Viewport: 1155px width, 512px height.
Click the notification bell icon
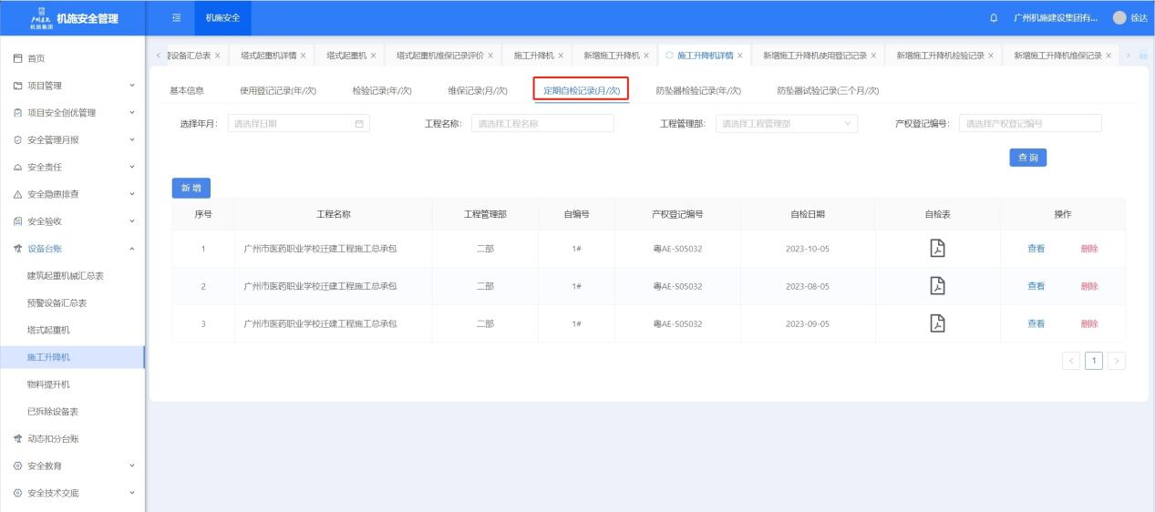(993, 18)
